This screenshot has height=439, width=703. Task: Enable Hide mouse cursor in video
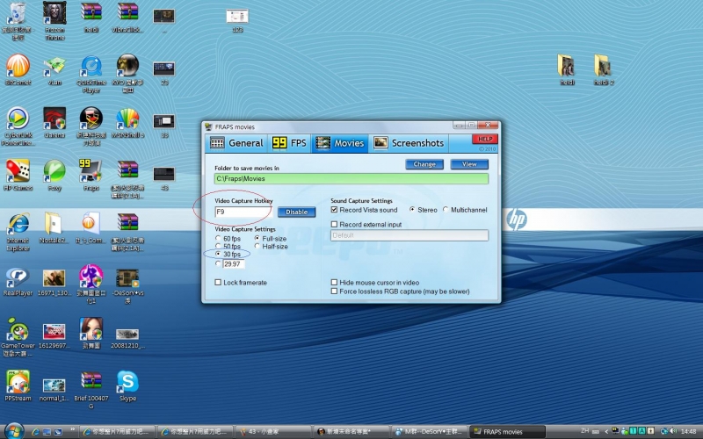pos(335,283)
